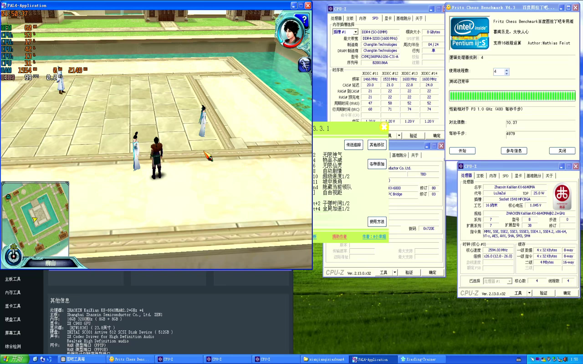
Task: Close the trainer with its yellow X
Action: pyautogui.click(x=384, y=127)
